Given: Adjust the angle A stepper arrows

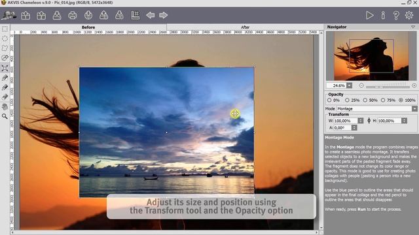Looking at the screenshot, I should click(x=354, y=128).
